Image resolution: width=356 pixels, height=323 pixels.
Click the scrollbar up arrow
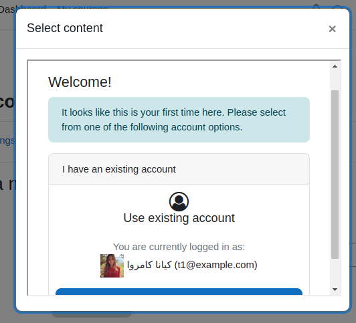click(335, 66)
